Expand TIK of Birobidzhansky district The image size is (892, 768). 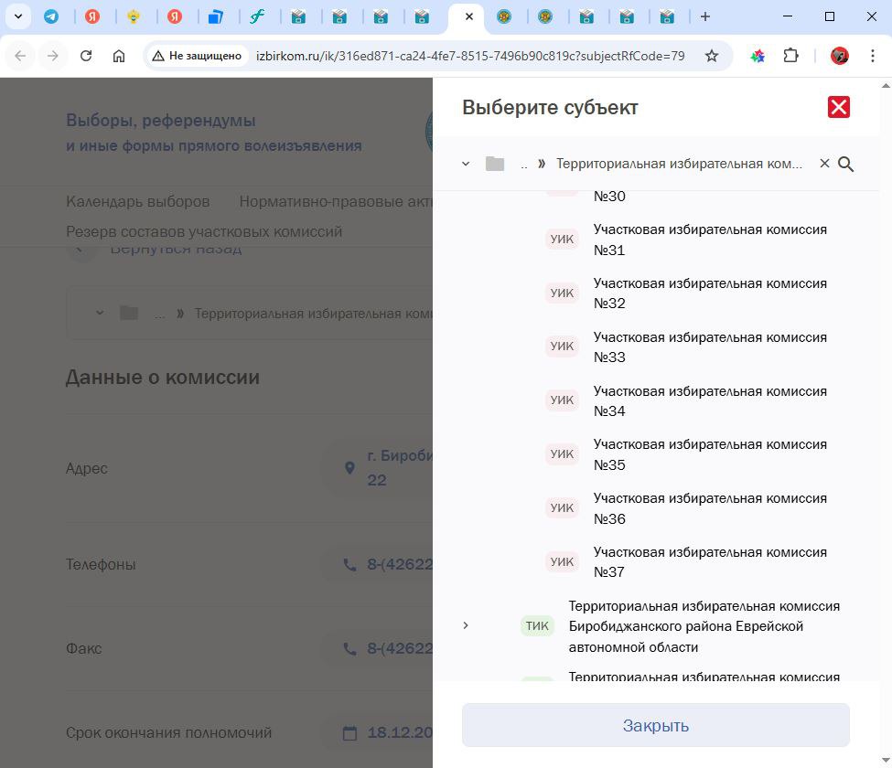(466, 625)
